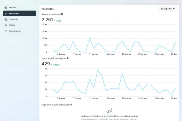Open the Exportar menu button
Viewport: 182px width, 121px height.
pyautogui.click(x=168, y=9)
